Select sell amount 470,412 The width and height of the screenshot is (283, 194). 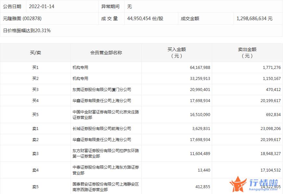pos(273,89)
